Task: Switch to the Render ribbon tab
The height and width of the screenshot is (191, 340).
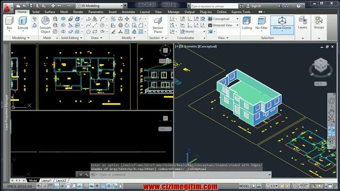Action: 78,12
